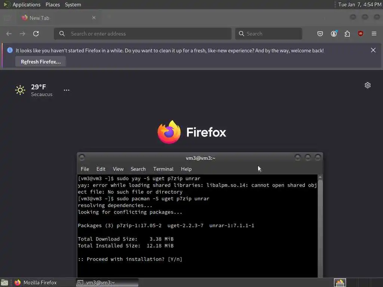Viewport: 383px width, 287px height.
Task: Open the System menu in top panel
Action: pyautogui.click(x=73, y=4)
